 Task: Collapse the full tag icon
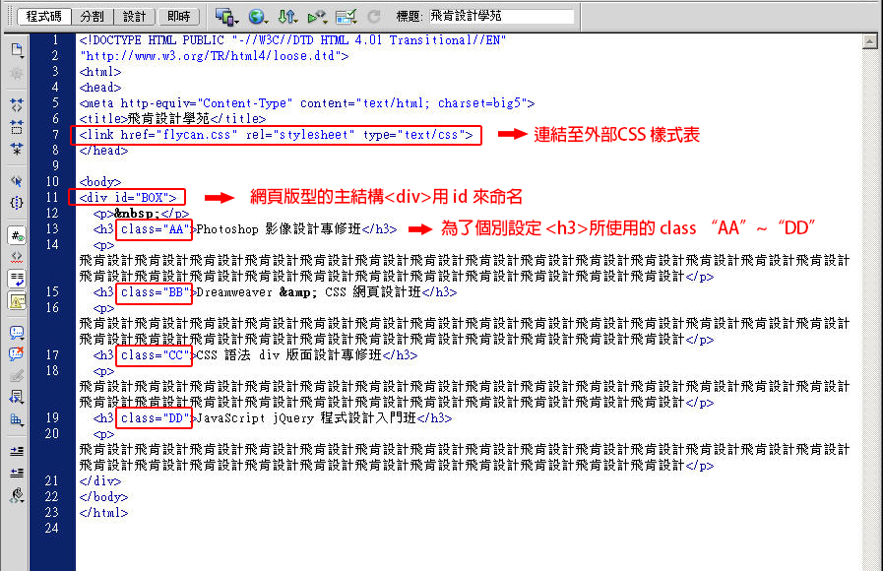tap(17, 104)
